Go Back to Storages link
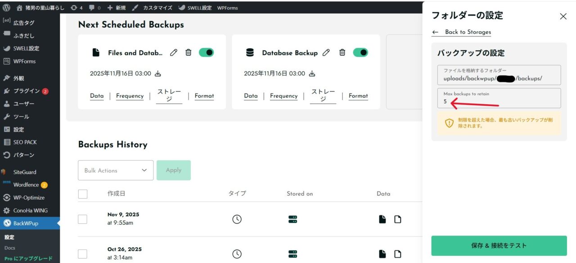 click(x=467, y=32)
